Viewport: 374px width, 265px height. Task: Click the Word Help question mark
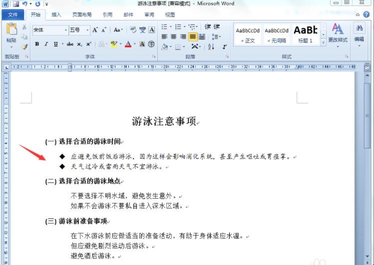[x=366, y=14]
